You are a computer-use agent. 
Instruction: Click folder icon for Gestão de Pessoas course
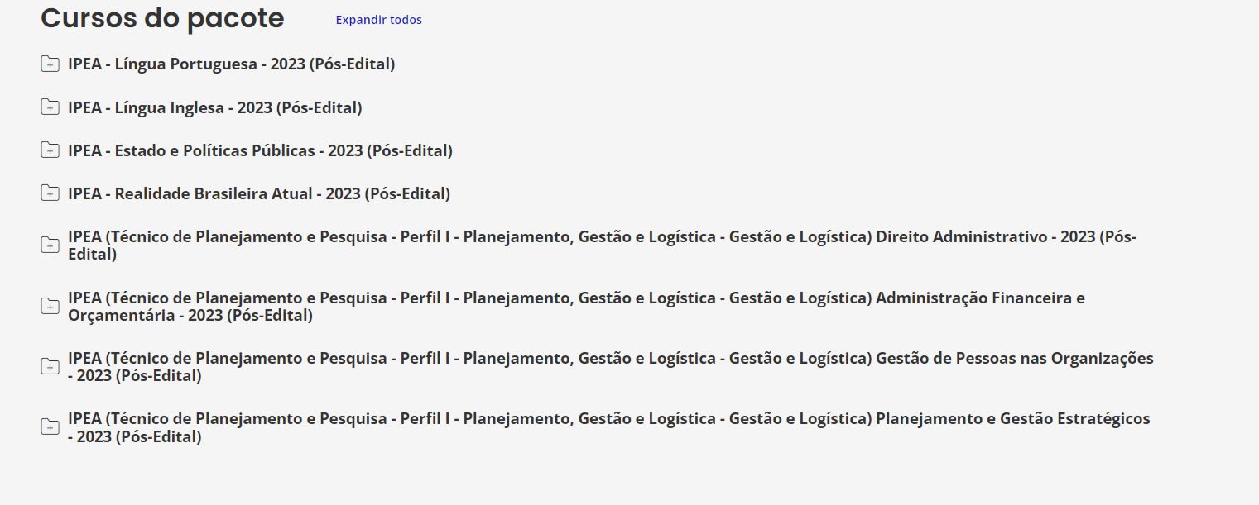(50, 367)
